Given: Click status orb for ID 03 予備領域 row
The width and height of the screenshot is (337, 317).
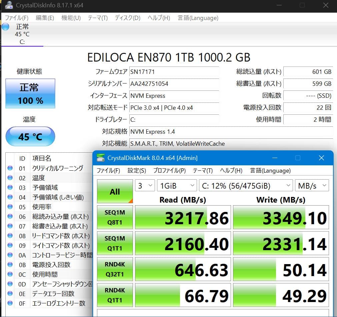Looking at the screenshot, I should [x=10, y=187].
